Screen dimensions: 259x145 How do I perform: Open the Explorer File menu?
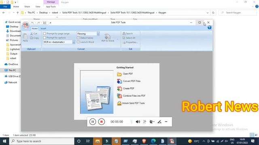tap(5, 6)
